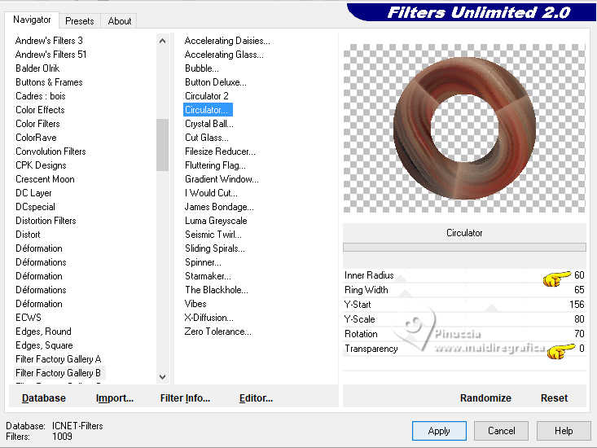Choose the Accelerating Daisies... filter
Screen dimensions: 597x448
tap(227, 41)
